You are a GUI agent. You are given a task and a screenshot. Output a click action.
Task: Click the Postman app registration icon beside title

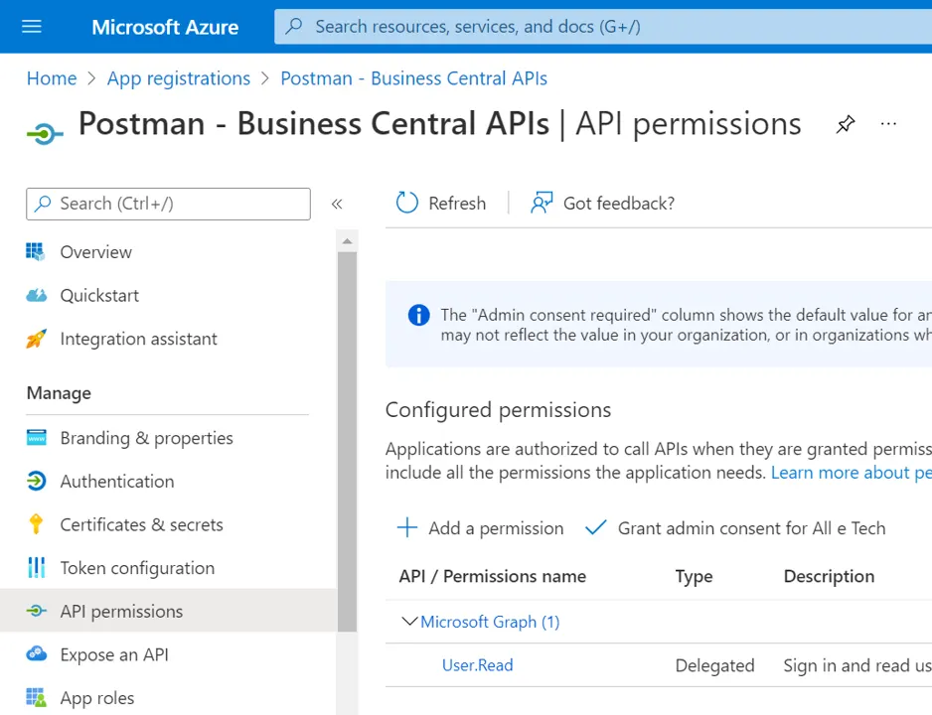(45, 134)
